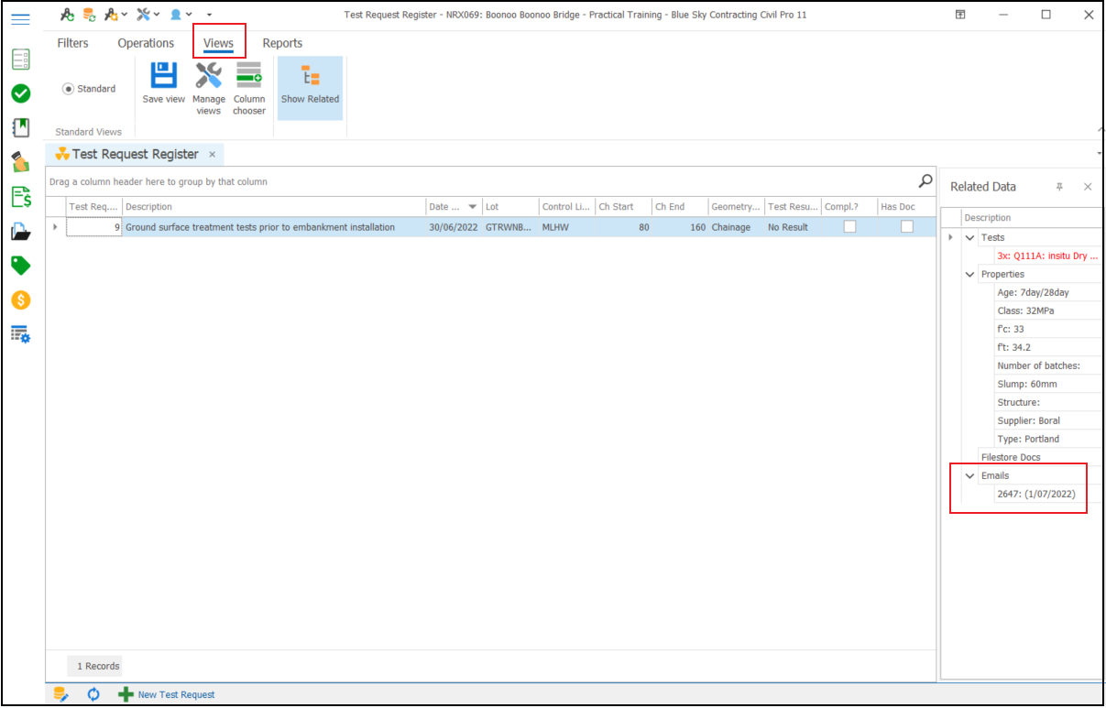Click the search magnifier icon above grid
Screen dimensions: 1106x708
[x=925, y=181]
